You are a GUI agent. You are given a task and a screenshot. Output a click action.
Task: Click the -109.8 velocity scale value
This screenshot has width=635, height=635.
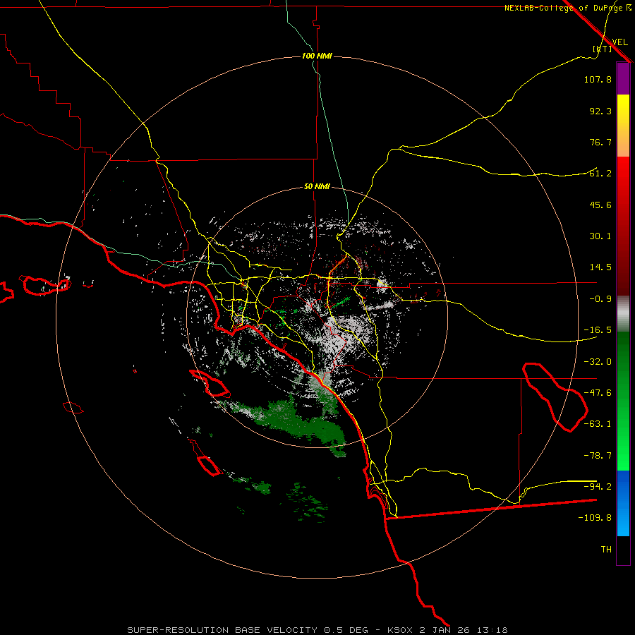tap(595, 518)
